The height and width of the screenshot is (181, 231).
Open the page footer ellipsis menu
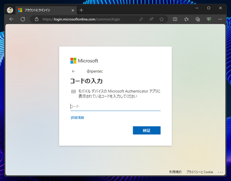pos(220,172)
